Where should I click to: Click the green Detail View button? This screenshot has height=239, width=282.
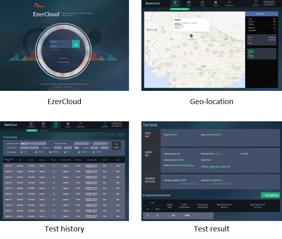[270, 195]
